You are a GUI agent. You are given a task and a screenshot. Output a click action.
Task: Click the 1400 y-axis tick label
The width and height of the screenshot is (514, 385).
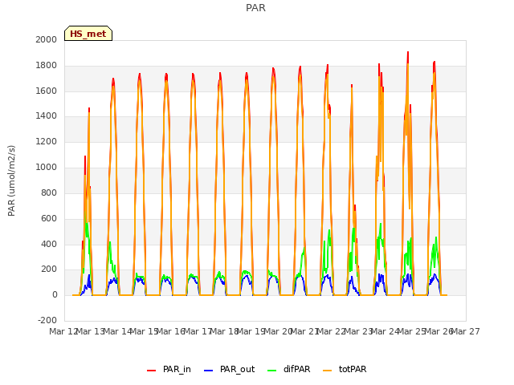47,115
